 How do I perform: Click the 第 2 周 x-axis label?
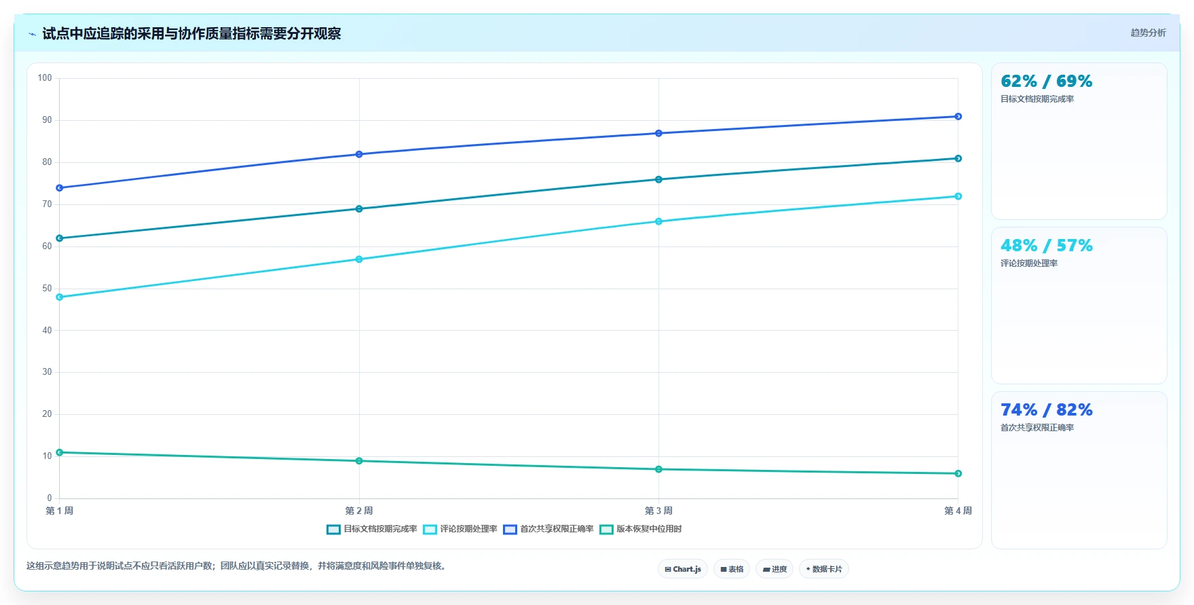click(x=359, y=511)
